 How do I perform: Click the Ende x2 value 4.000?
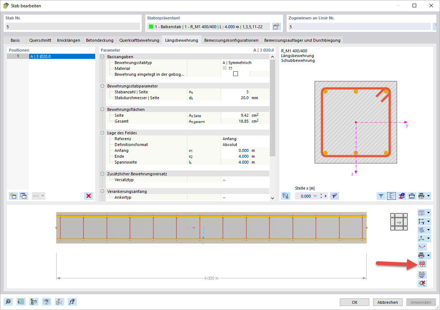coord(243,156)
